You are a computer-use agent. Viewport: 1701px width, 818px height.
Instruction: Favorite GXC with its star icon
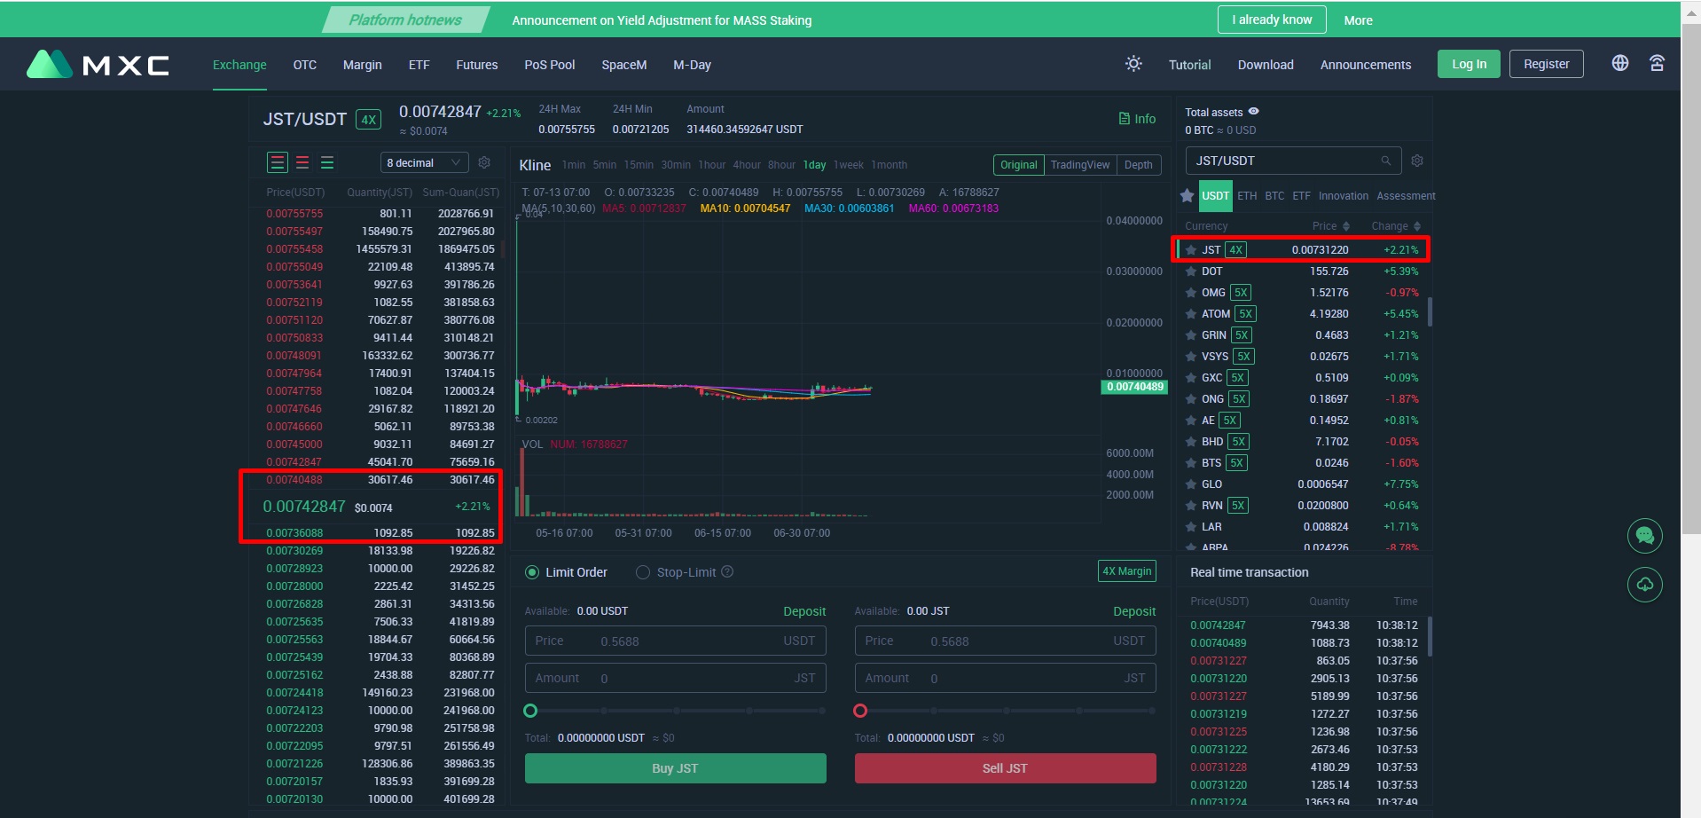click(1191, 378)
